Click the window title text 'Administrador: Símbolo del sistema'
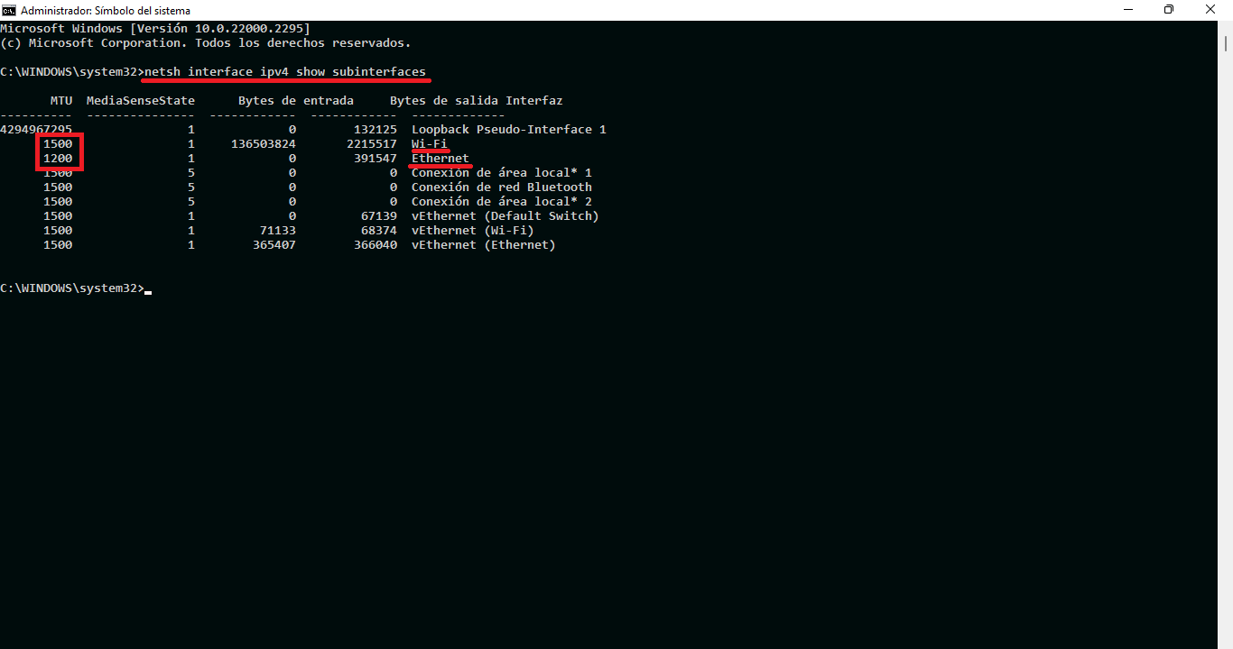This screenshot has width=1233, height=649. [106, 11]
